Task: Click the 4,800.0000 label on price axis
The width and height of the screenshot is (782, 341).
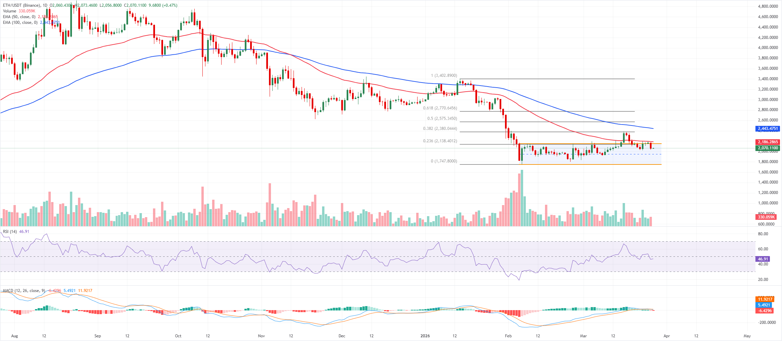Action: pos(768,6)
